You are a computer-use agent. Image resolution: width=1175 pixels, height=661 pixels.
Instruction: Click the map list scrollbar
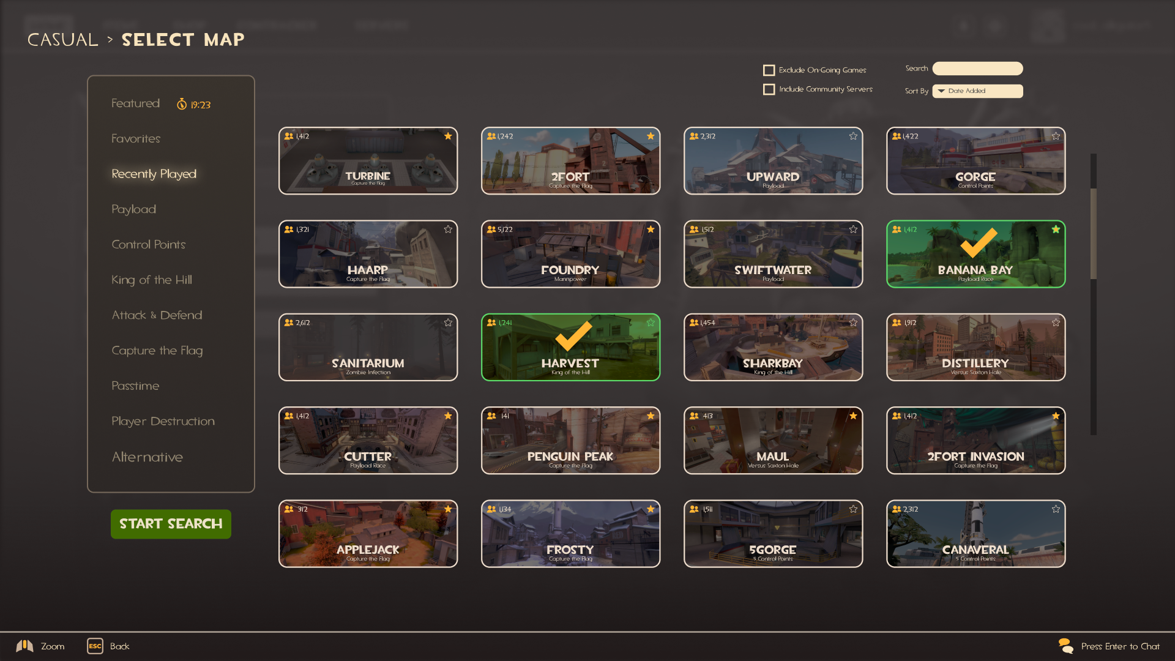tap(1093, 233)
